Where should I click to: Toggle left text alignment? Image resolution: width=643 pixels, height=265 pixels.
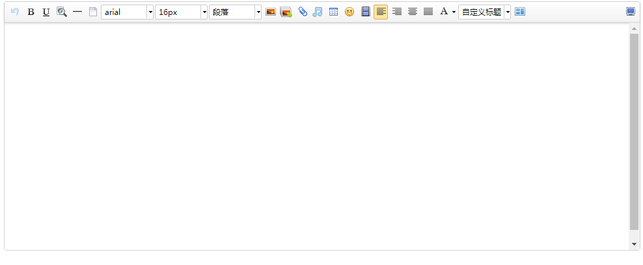[x=381, y=12]
